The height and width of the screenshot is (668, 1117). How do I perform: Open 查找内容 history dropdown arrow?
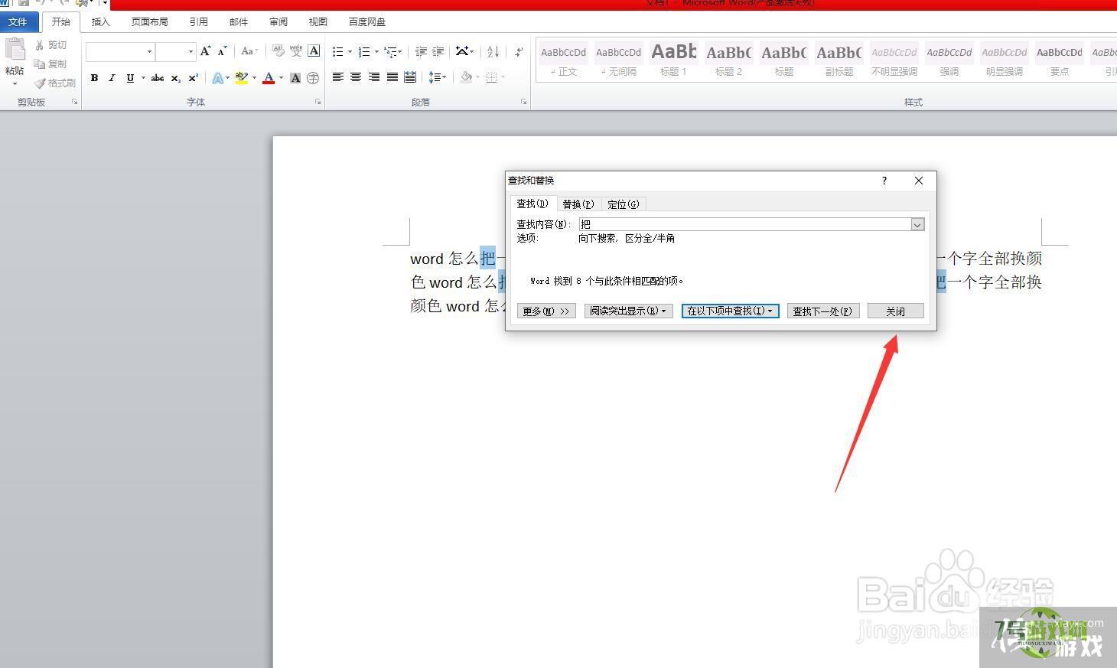pyautogui.click(x=917, y=224)
